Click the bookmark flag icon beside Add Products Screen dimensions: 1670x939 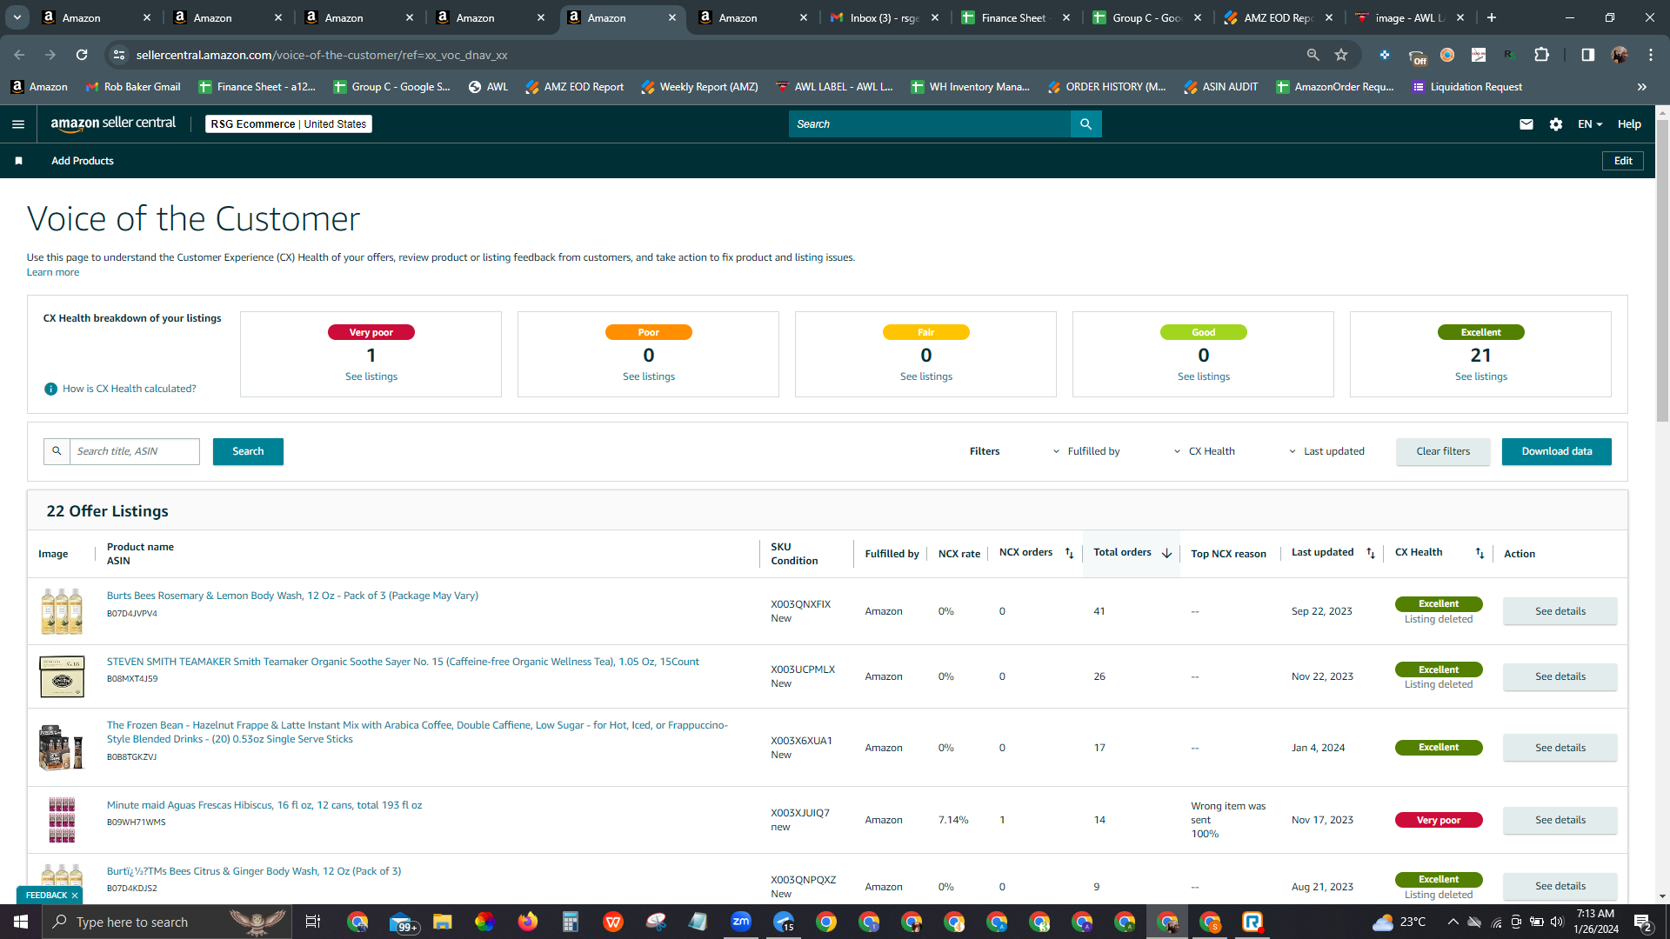tap(19, 161)
